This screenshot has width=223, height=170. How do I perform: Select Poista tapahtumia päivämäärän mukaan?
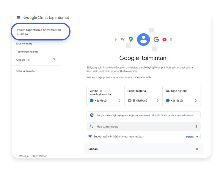(x=39, y=32)
